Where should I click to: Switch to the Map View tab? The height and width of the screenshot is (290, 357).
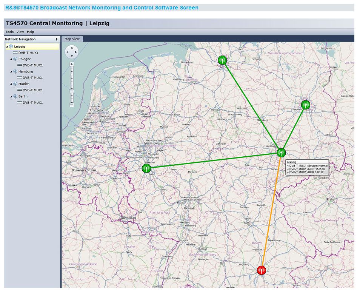coord(72,39)
